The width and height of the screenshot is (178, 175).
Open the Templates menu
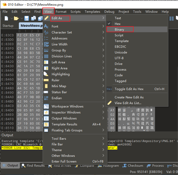92,11
